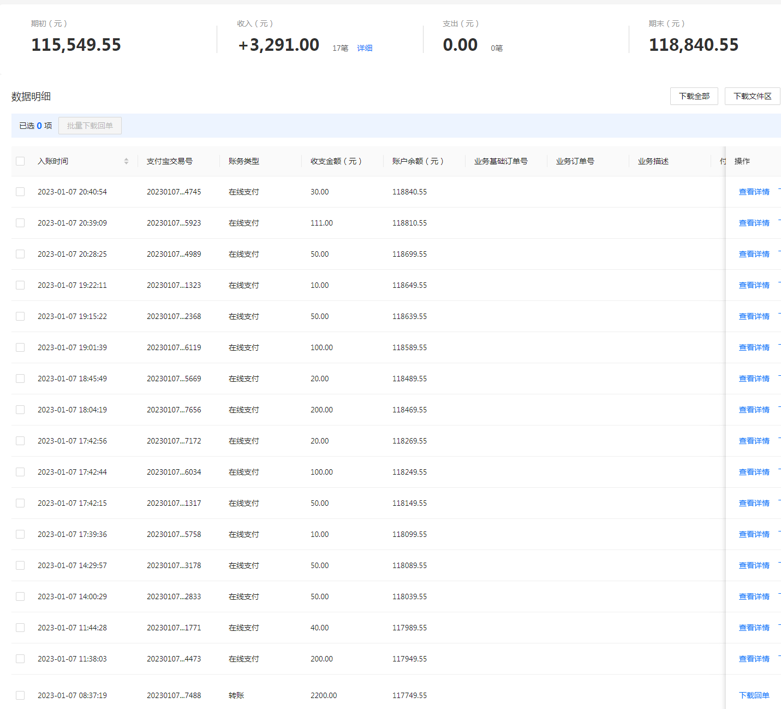Select checkbox of transaction 20230107...4989
The width and height of the screenshot is (781, 709).
20,254
